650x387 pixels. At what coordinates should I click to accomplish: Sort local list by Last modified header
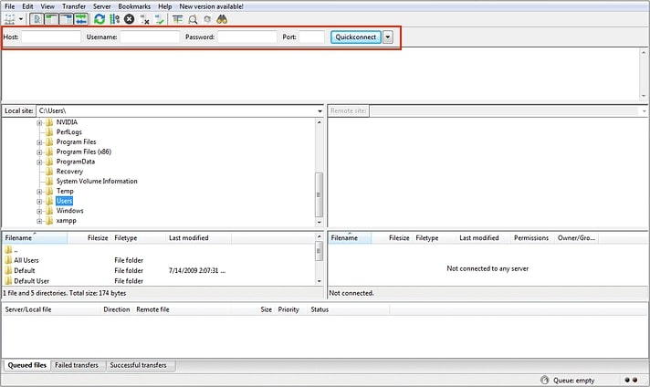(199, 238)
